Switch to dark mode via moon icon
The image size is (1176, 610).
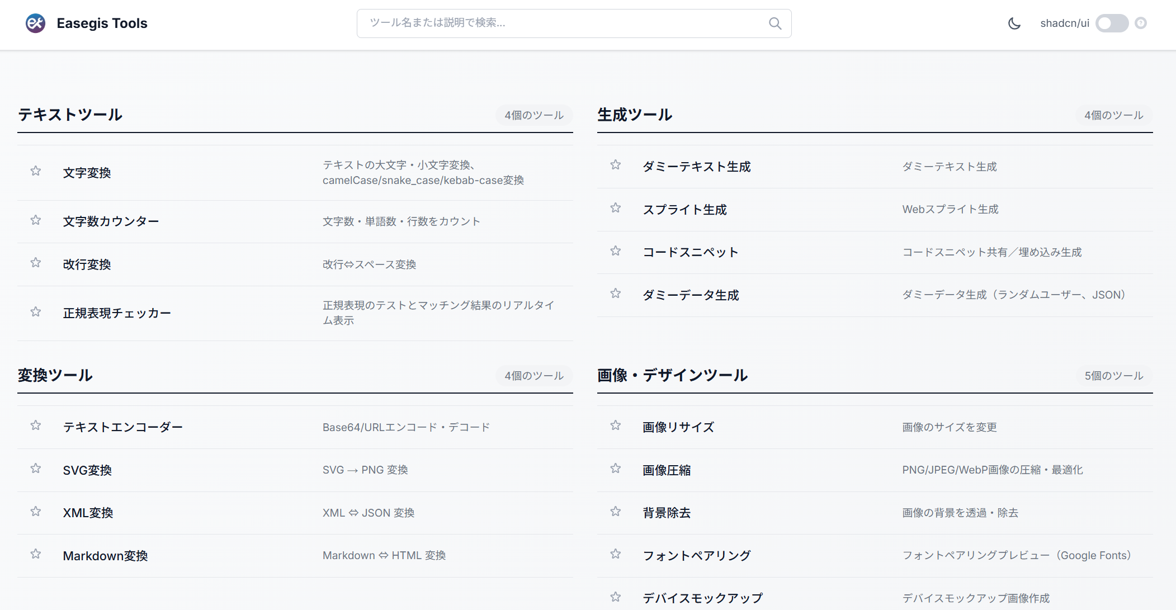point(1014,23)
